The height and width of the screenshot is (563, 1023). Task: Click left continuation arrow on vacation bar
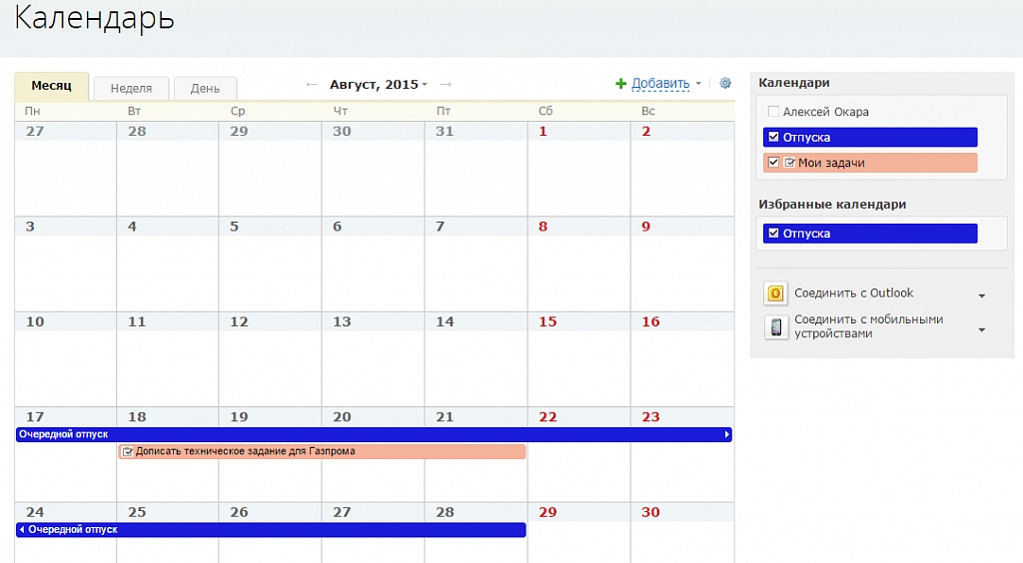pyautogui.click(x=22, y=530)
